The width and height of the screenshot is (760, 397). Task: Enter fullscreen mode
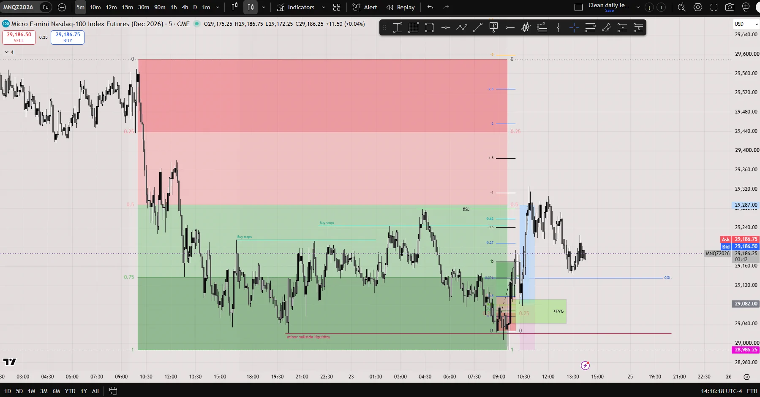click(714, 7)
